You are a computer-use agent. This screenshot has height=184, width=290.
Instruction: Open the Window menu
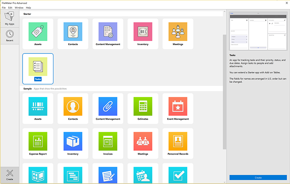19,8
